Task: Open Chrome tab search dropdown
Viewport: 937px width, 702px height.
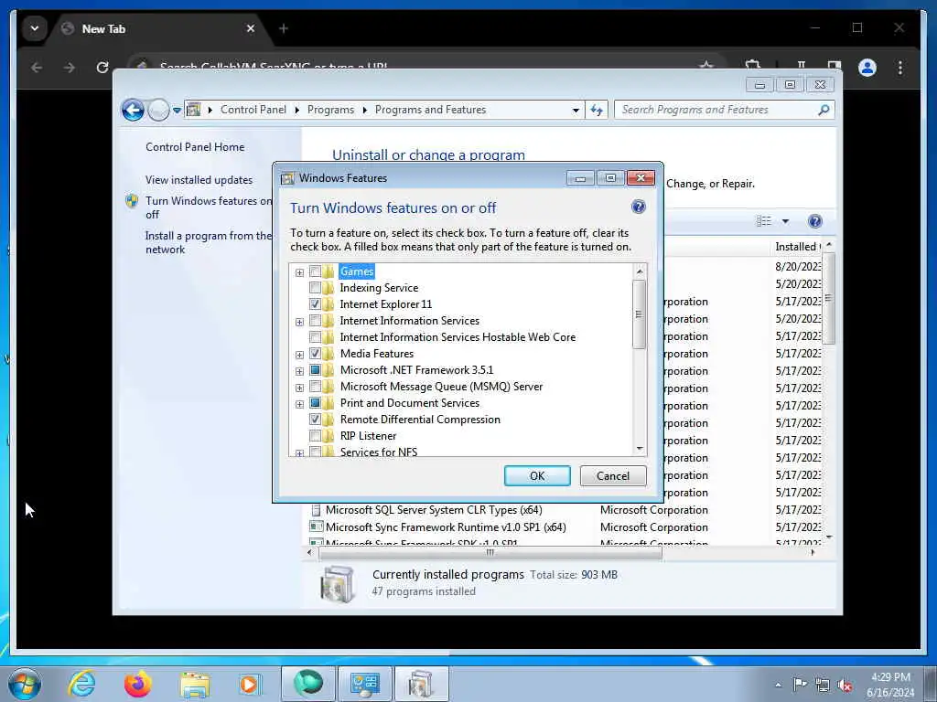Action: tap(35, 28)
